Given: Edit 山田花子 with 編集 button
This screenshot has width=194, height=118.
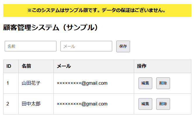Looking at the screenshot, I should click(145, 83).
